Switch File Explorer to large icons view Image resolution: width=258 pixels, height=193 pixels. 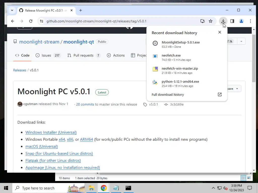click(249, 178)
